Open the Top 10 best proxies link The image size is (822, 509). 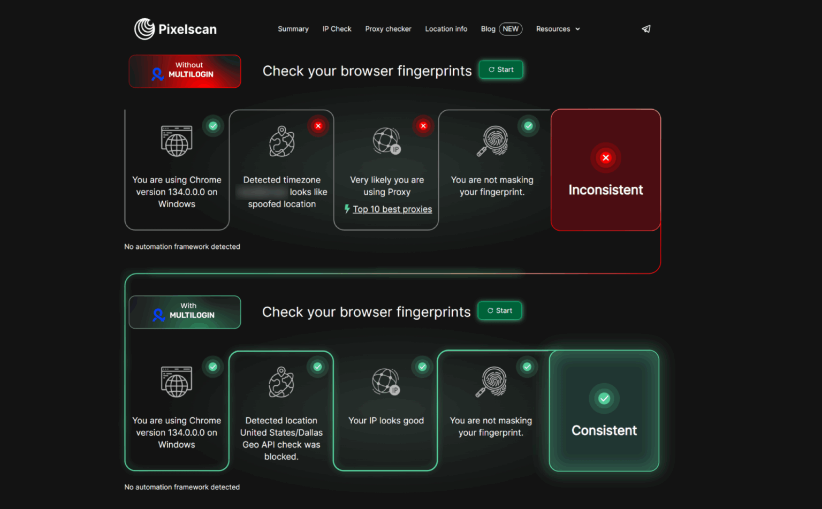(392, 209)
